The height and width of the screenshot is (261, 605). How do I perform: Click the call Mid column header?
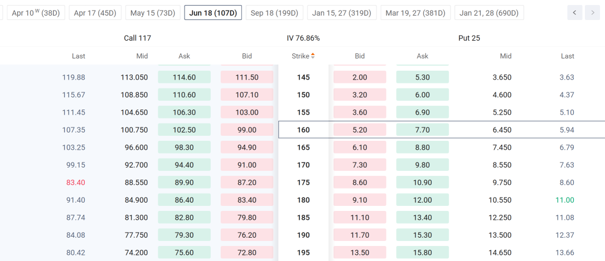coord(142,56)
